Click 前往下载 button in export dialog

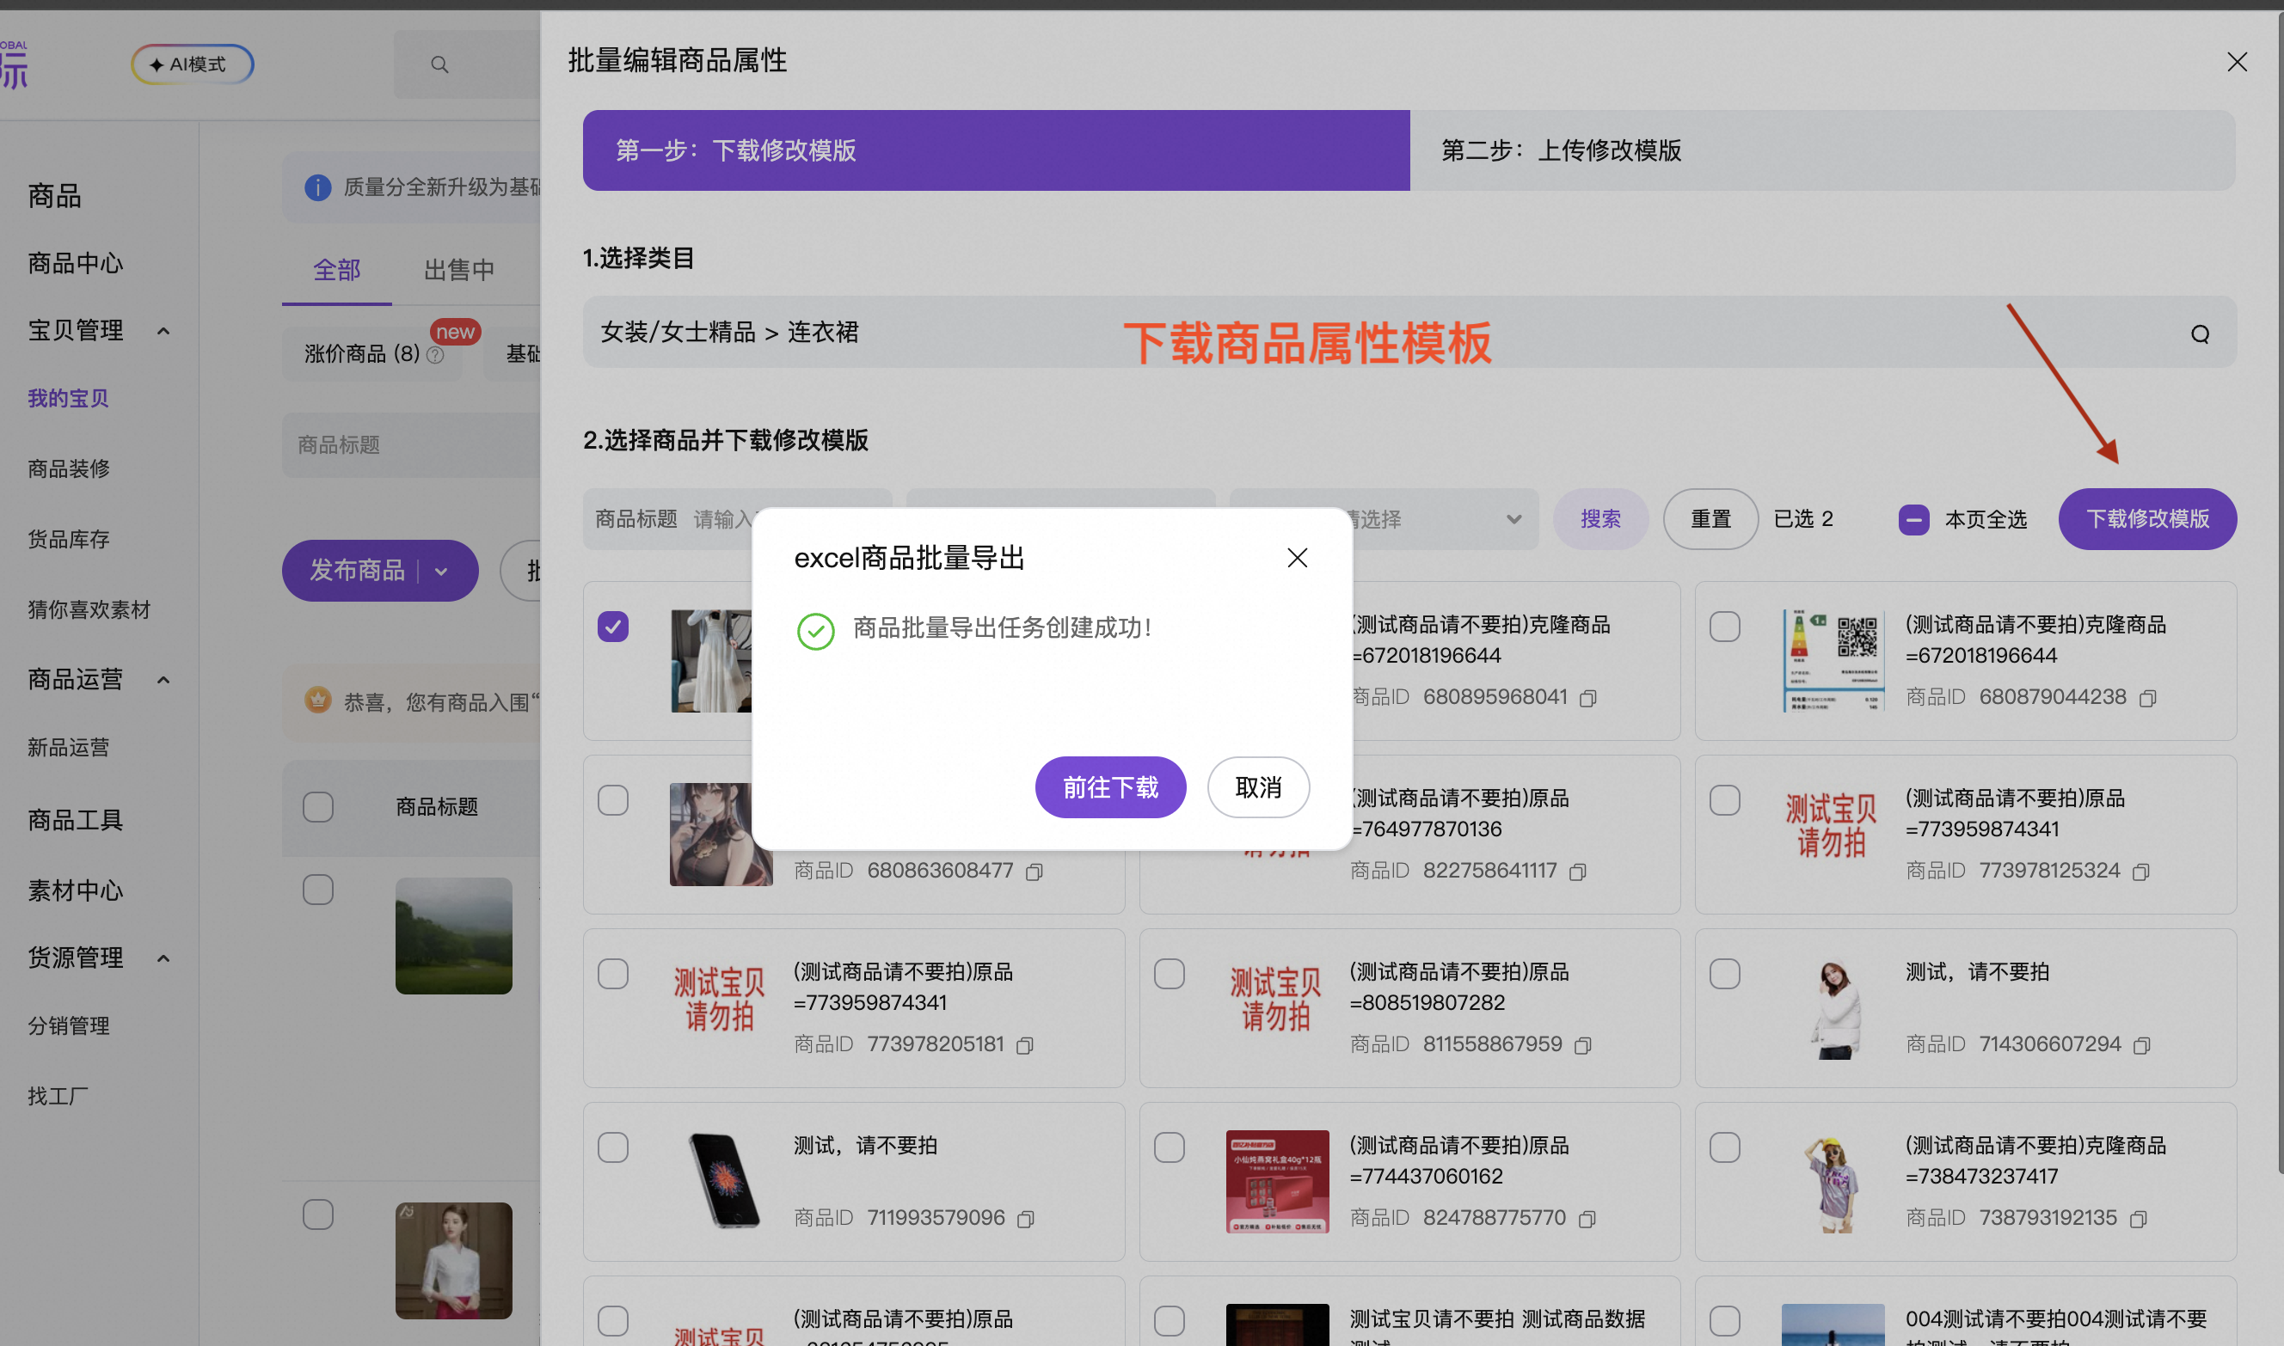[x=1110, y=786]
